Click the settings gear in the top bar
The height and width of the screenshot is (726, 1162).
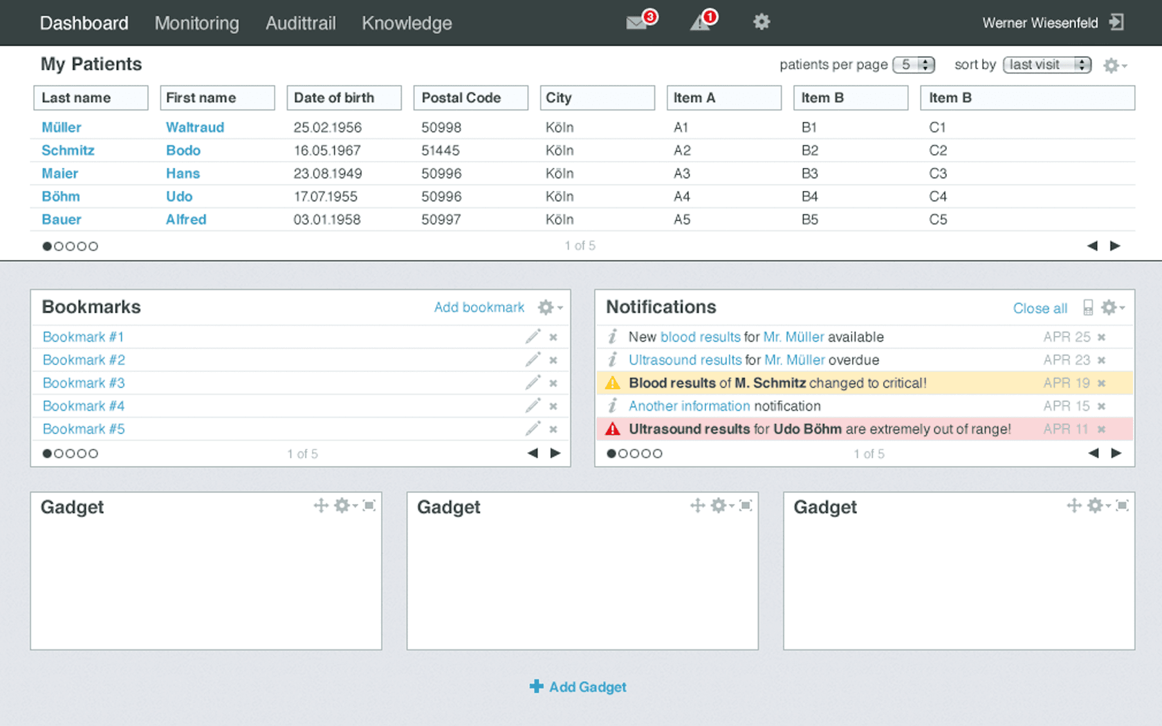click(x=761, y=22)
